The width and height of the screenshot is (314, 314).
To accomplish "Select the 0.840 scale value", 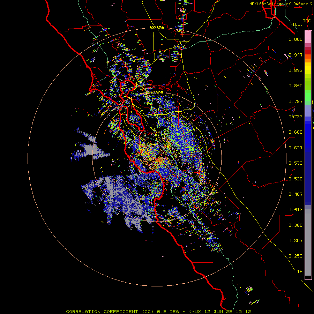I will point(296,86).
